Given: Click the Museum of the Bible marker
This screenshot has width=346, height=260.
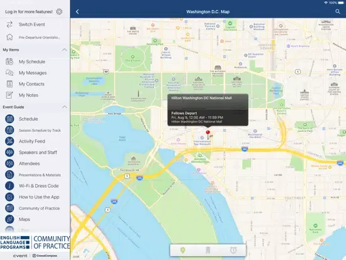Looking at the screenshot, I should click(255, 134).
